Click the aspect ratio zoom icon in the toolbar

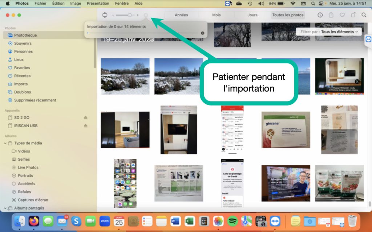pyautogui.click(x=105, y=15)
